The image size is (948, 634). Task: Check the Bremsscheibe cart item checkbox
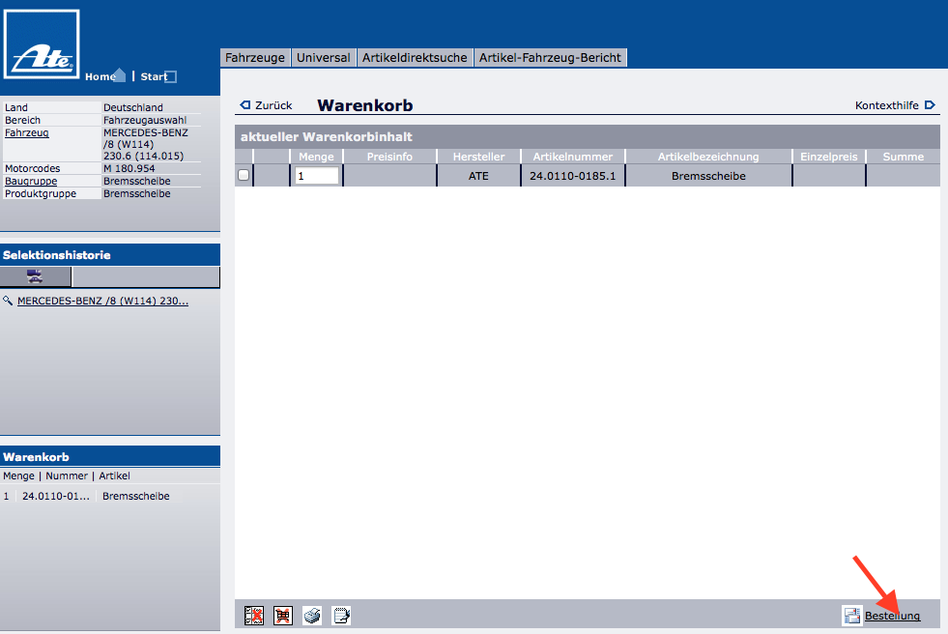pyautogui.click(x=244, y=175)
